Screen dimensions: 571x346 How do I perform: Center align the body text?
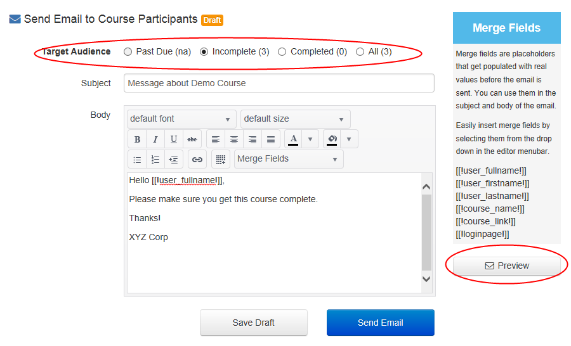(x=234, y=139)
